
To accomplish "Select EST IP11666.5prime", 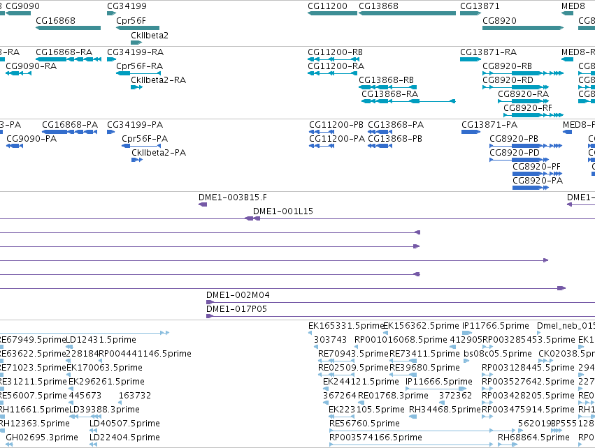I will (x=436, y=389).
